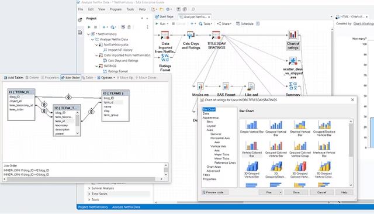Viewport: 374px width, 214px height.
Task: Open the Tools menu
Action: [130, 9]
